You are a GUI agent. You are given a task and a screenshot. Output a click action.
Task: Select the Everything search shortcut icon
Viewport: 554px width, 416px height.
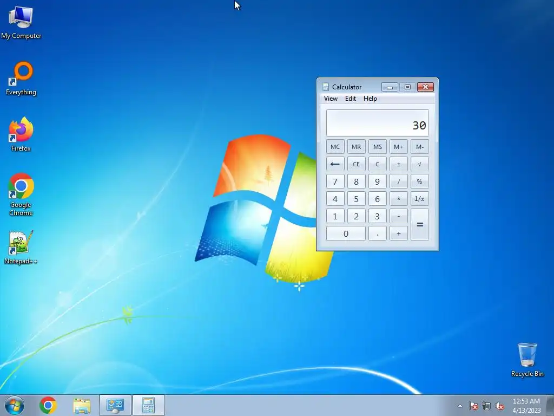tap(21, 79)
